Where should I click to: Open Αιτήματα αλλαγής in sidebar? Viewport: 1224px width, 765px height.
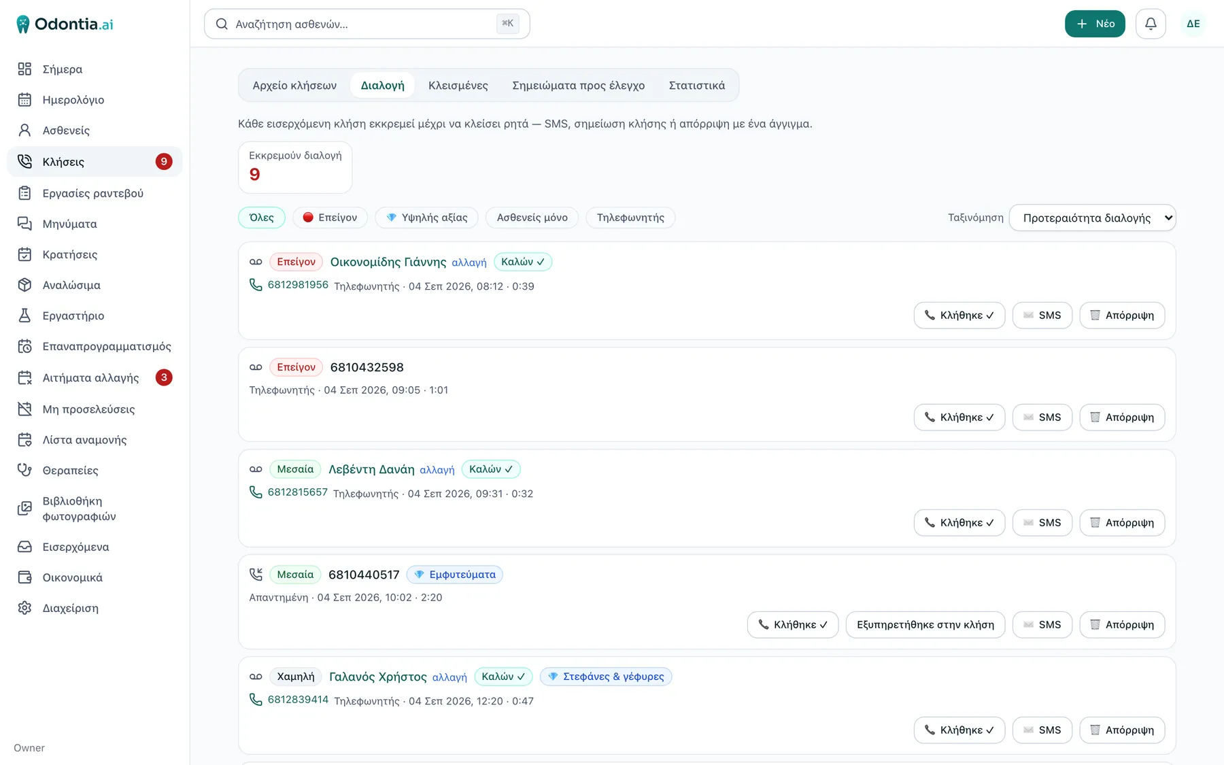click(95, 377)
